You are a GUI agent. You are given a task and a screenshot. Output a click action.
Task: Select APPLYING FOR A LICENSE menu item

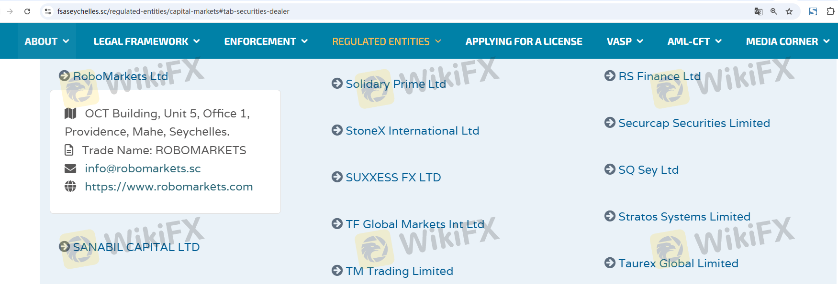(x=524, y=42)
